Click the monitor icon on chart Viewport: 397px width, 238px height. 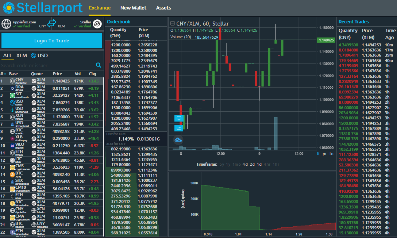point(179,118)
